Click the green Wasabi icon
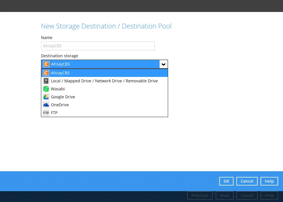This screenshot has width=283, height=202. coord(46,89)
